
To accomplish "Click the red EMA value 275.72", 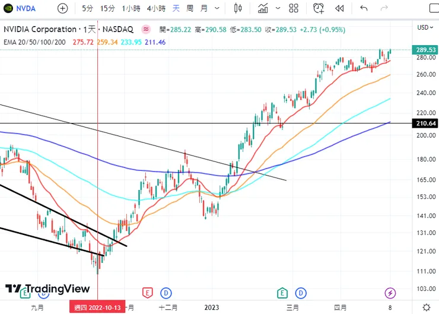I will tap(83, 42).
